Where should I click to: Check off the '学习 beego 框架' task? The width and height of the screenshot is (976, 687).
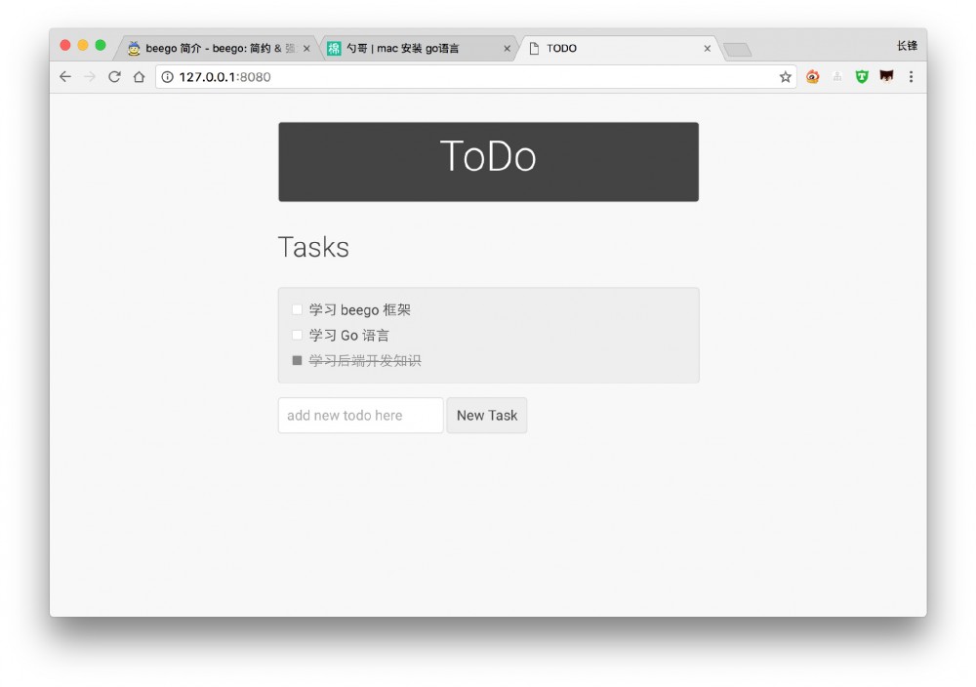tap(296, 308)
